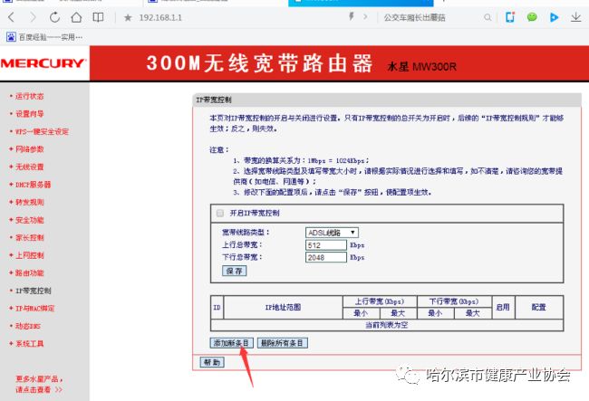The width and height of the screenshot is (589, 401).
Task: Click the 启用 column header
Action: [x=503, y=307]
